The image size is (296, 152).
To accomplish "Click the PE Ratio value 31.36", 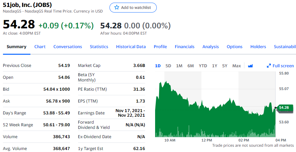I will [x=139, y=89].
